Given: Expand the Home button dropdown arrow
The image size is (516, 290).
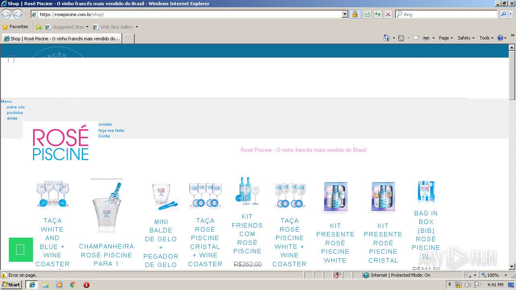Looking at the screenshot, I should point(393,38).
